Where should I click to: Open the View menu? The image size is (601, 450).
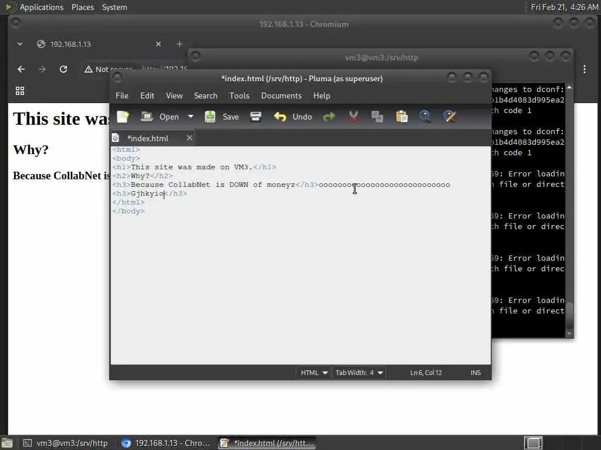click(x=174, y=96)
